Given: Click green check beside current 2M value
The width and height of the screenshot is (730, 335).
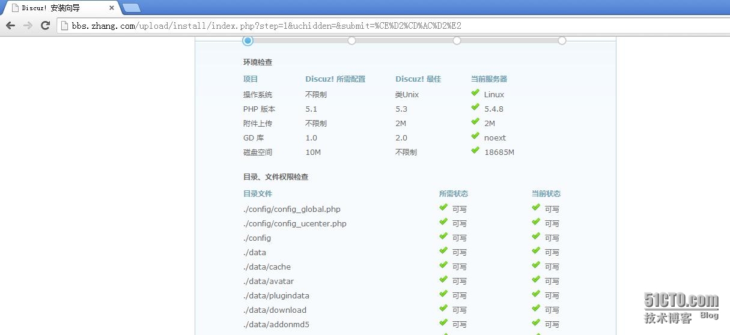Looking at the screenshot, I should click(x=476, y=122).
